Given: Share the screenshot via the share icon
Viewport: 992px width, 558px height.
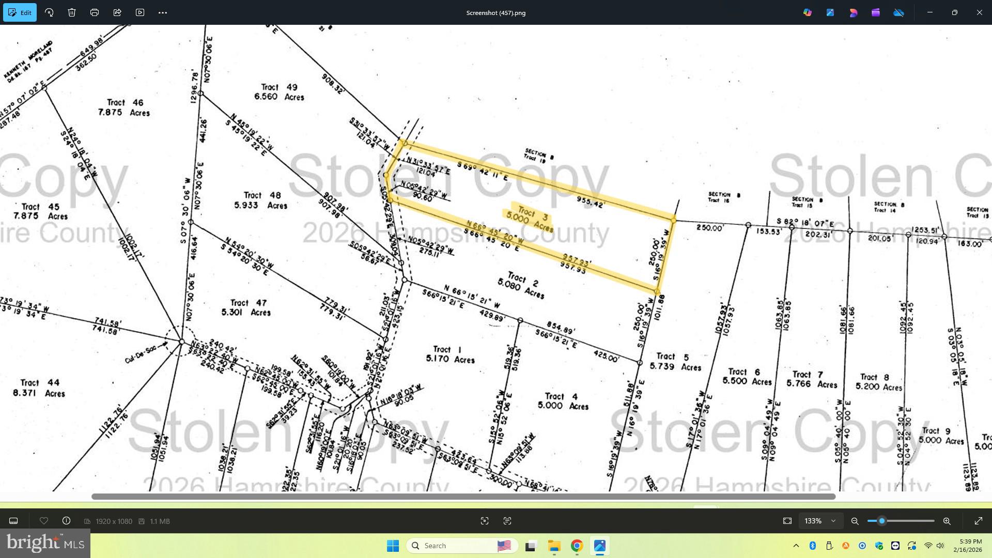Looking at the screenshot, I should [x=117, y=12].
